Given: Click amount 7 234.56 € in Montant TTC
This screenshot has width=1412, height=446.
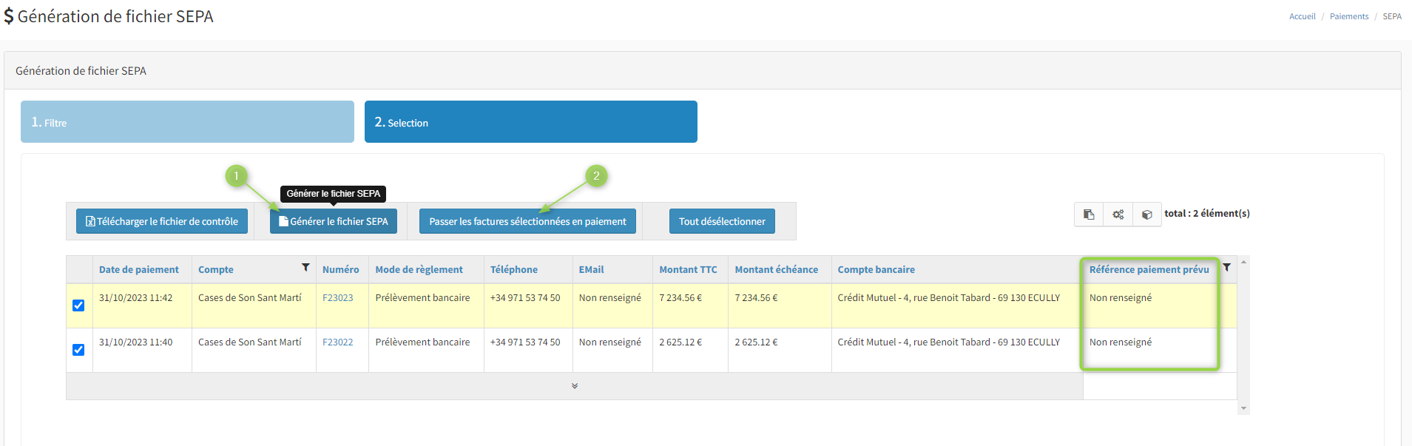Looking at the screenshot, I should pos(681,297).
